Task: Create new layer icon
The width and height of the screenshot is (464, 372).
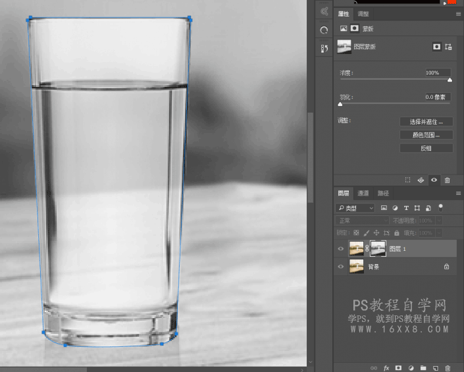Action: (x=436, y=368)
